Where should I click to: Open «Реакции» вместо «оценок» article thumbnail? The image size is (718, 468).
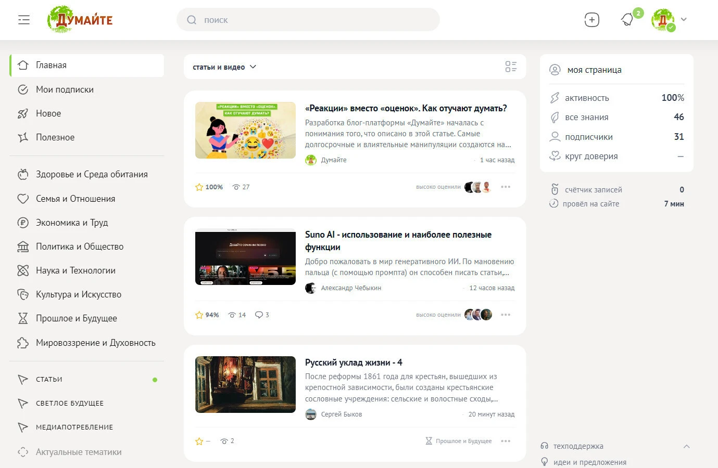[x=245, y=131]
